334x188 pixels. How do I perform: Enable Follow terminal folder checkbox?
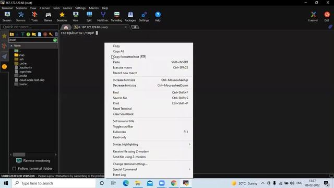pos(14,169)
